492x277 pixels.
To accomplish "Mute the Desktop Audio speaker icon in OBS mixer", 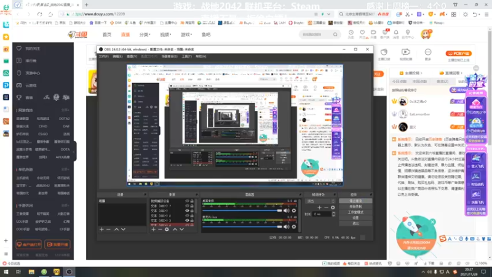I will [287, 211].
